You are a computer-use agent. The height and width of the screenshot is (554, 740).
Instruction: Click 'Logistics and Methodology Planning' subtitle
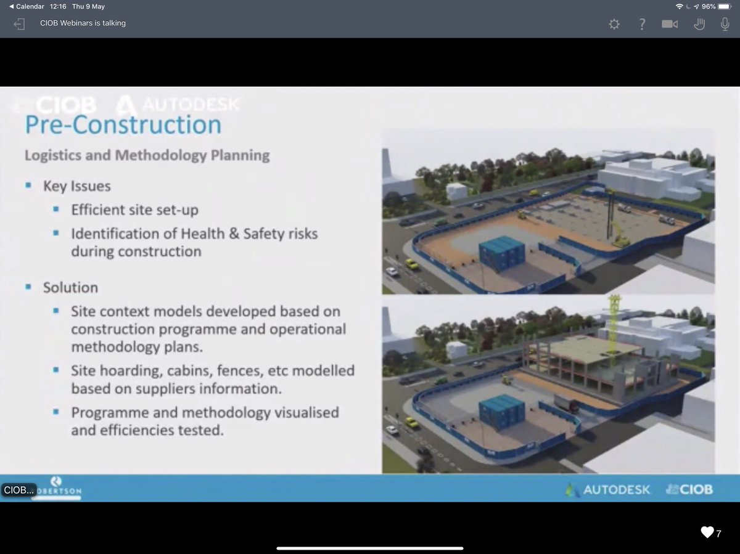tap(147, 155)
